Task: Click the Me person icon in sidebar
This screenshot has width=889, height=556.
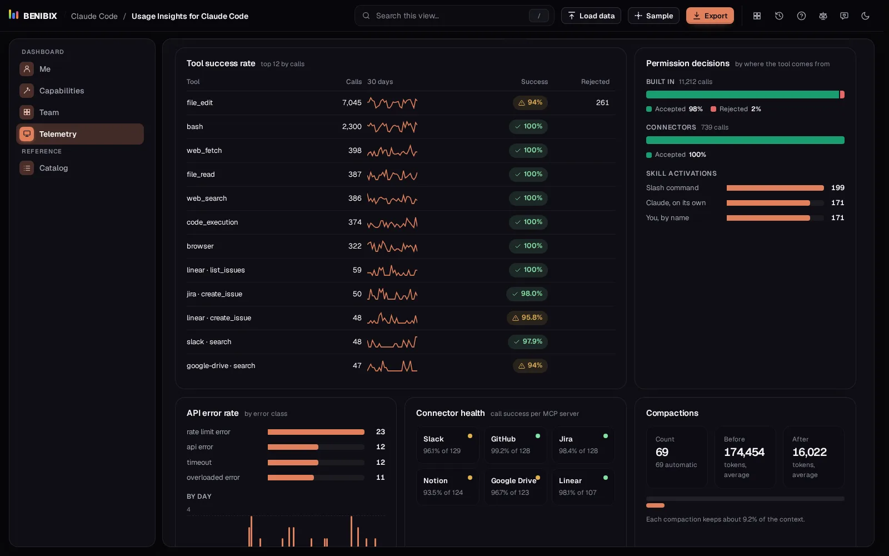Action: [27, 69]
